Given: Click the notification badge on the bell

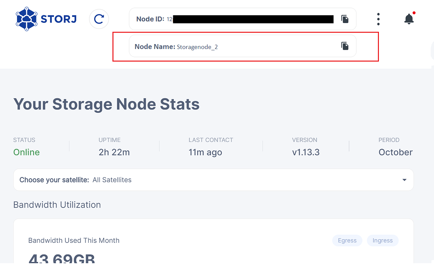Looking at the screenshot, I should click(414, 13).
